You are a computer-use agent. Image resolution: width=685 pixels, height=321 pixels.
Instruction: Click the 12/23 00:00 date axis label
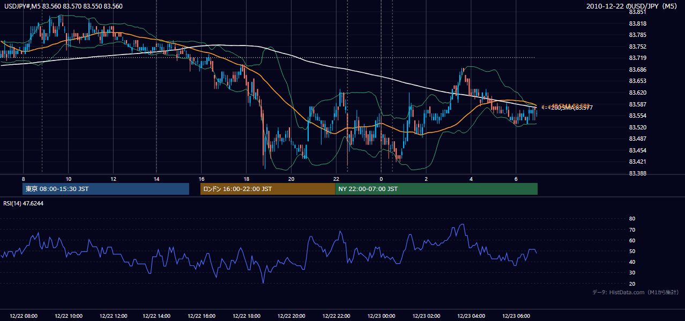point(382,316)
